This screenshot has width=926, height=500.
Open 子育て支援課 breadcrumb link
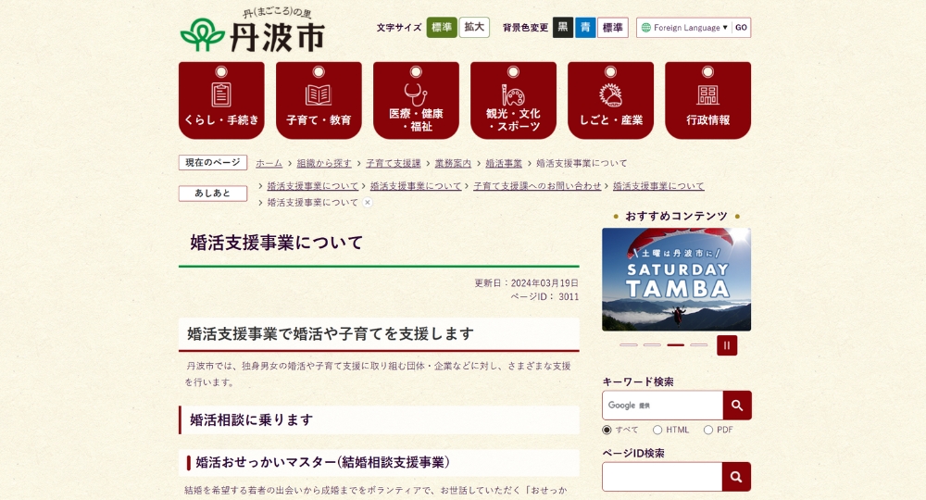394,163
